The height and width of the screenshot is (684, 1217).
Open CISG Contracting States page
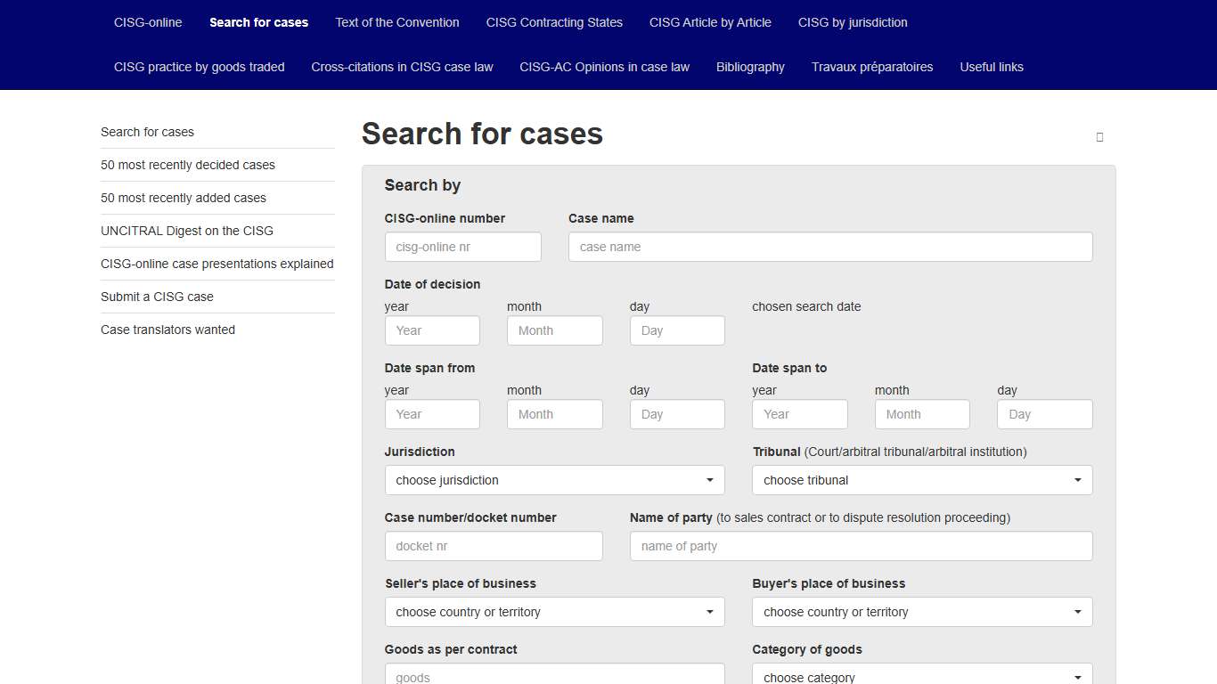pyautogui.click(x=554, y=22)
